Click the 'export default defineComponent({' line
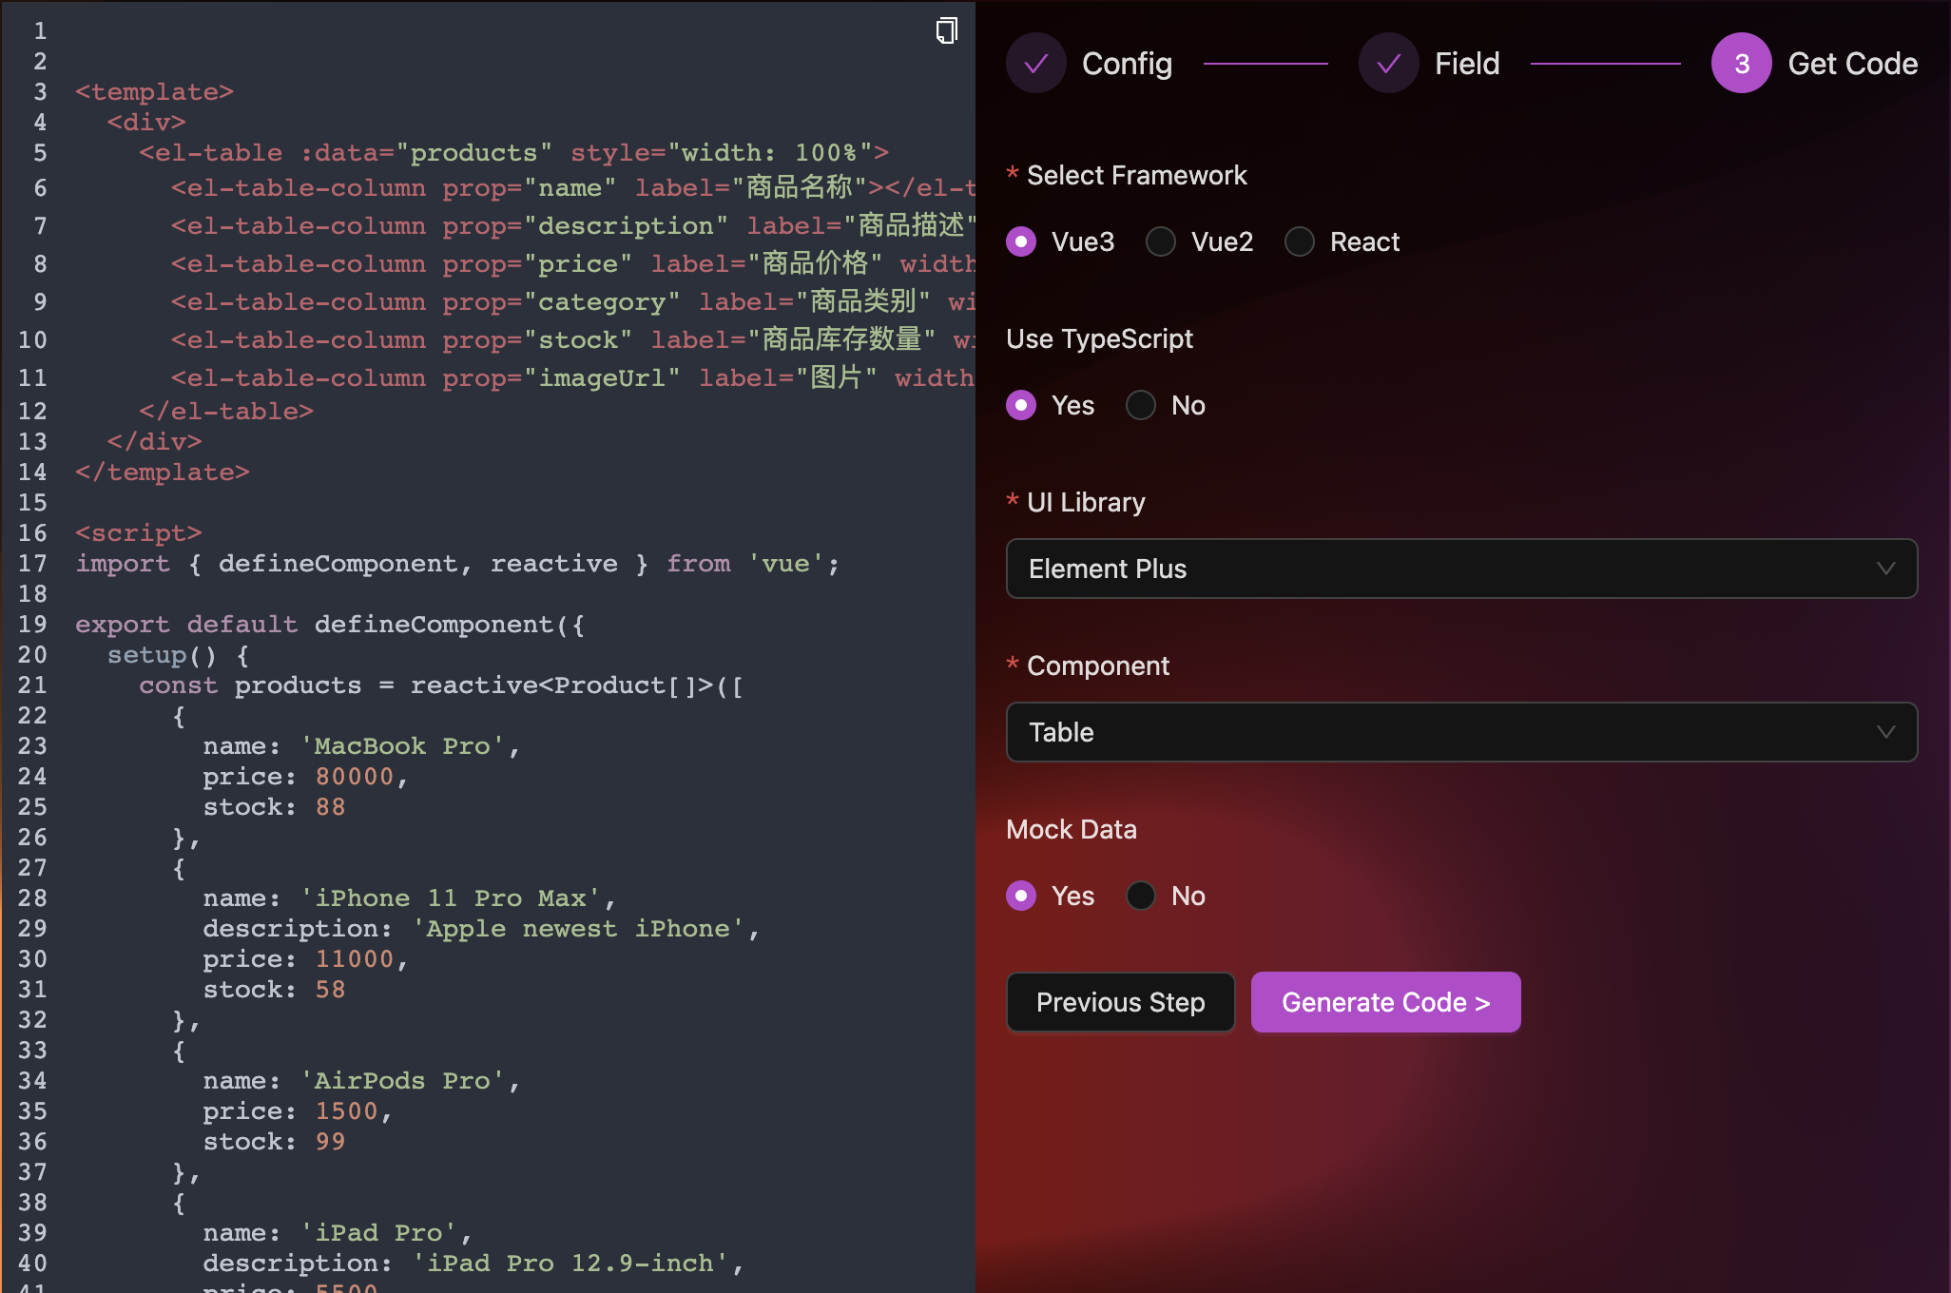 330,625
